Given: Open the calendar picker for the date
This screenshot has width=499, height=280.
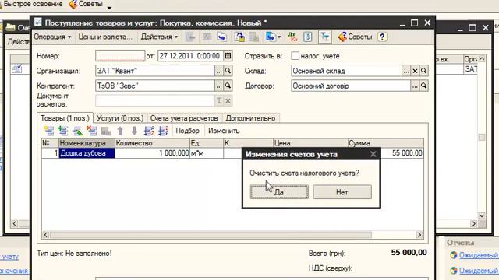Looking at the screenshot, I should tap(228, 56).
